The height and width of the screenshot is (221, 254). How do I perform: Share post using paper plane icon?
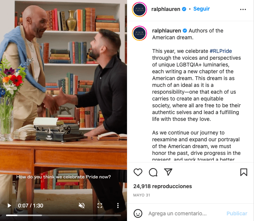coord(168,172)
